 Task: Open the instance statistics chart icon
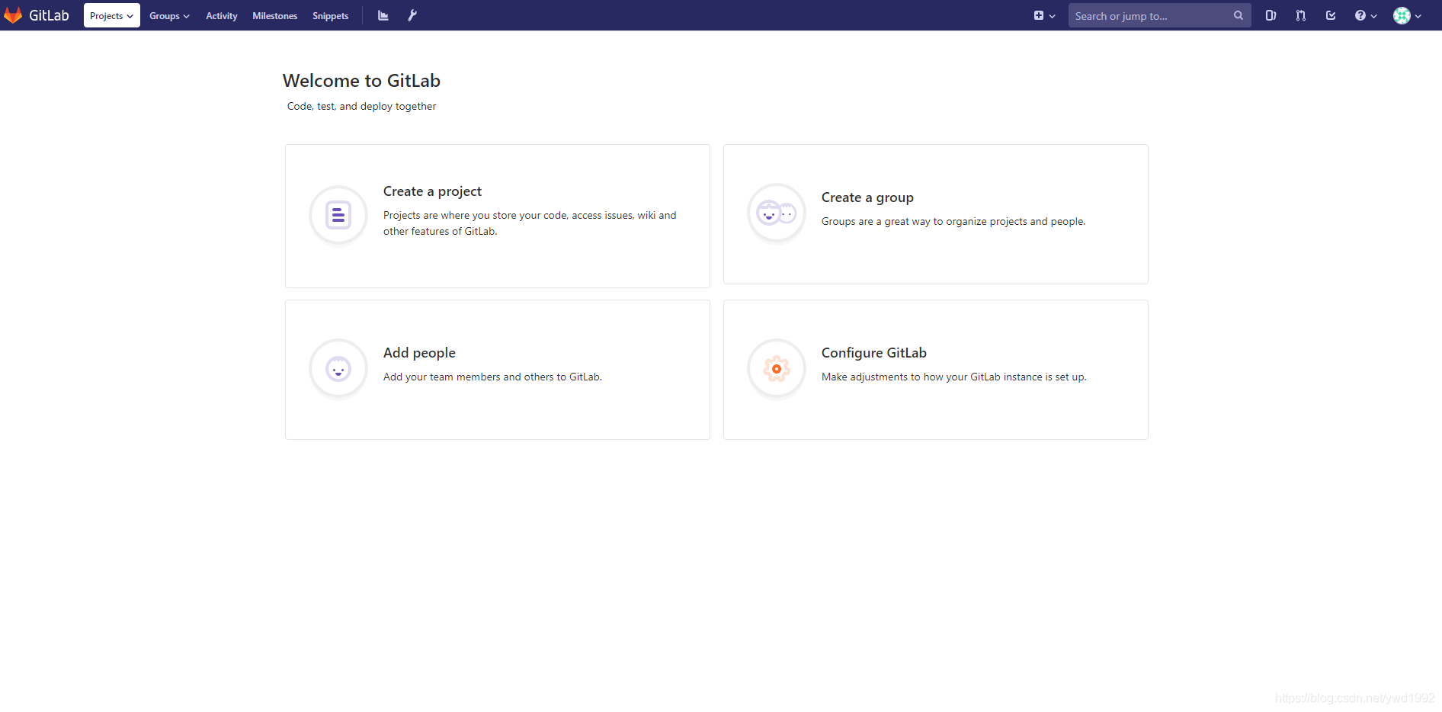[383, 15]
